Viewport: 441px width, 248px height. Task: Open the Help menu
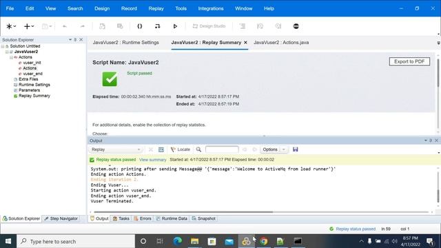click(x=269, y=8)
